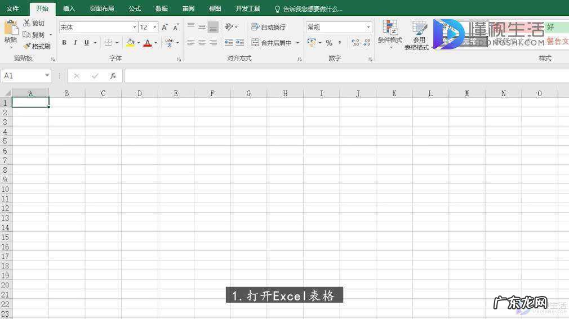This screenshot has width=569, height=319.
Task: Open the font name 宋体 dropdown
Action: coord(135,27)
